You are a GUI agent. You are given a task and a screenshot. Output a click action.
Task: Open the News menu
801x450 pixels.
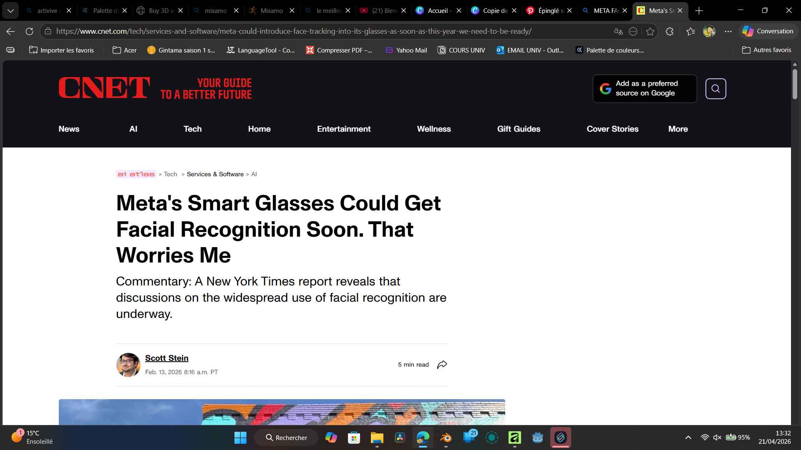click(x=69, y=129)
